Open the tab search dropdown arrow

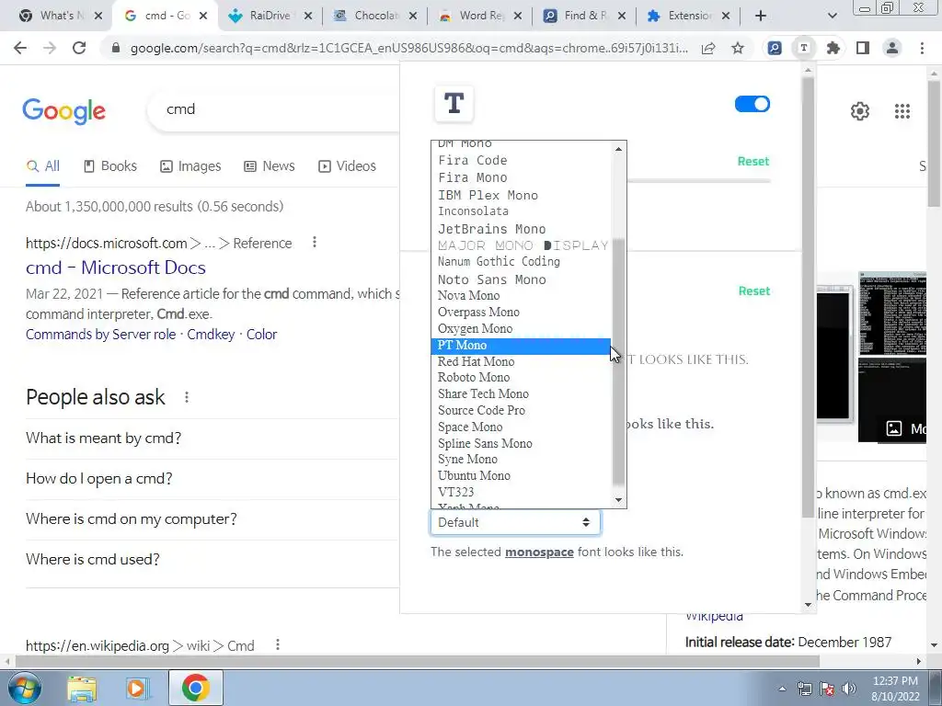pyautogui.click(x=832, y=16)
